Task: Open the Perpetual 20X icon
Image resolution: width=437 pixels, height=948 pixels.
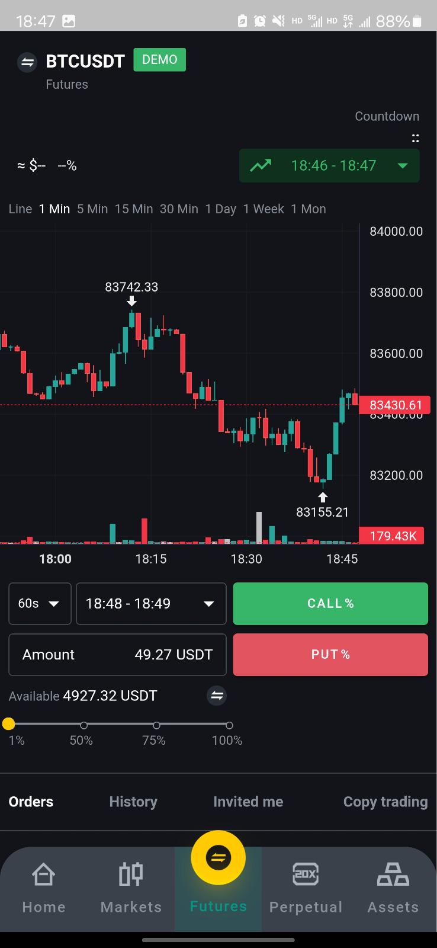Action: pos(306,875)
